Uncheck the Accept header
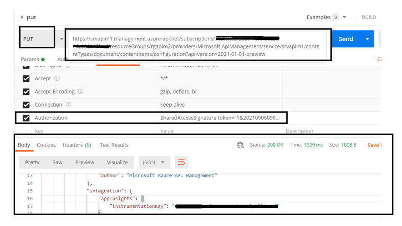Screen dimensions: 402x226 (26, 79)
